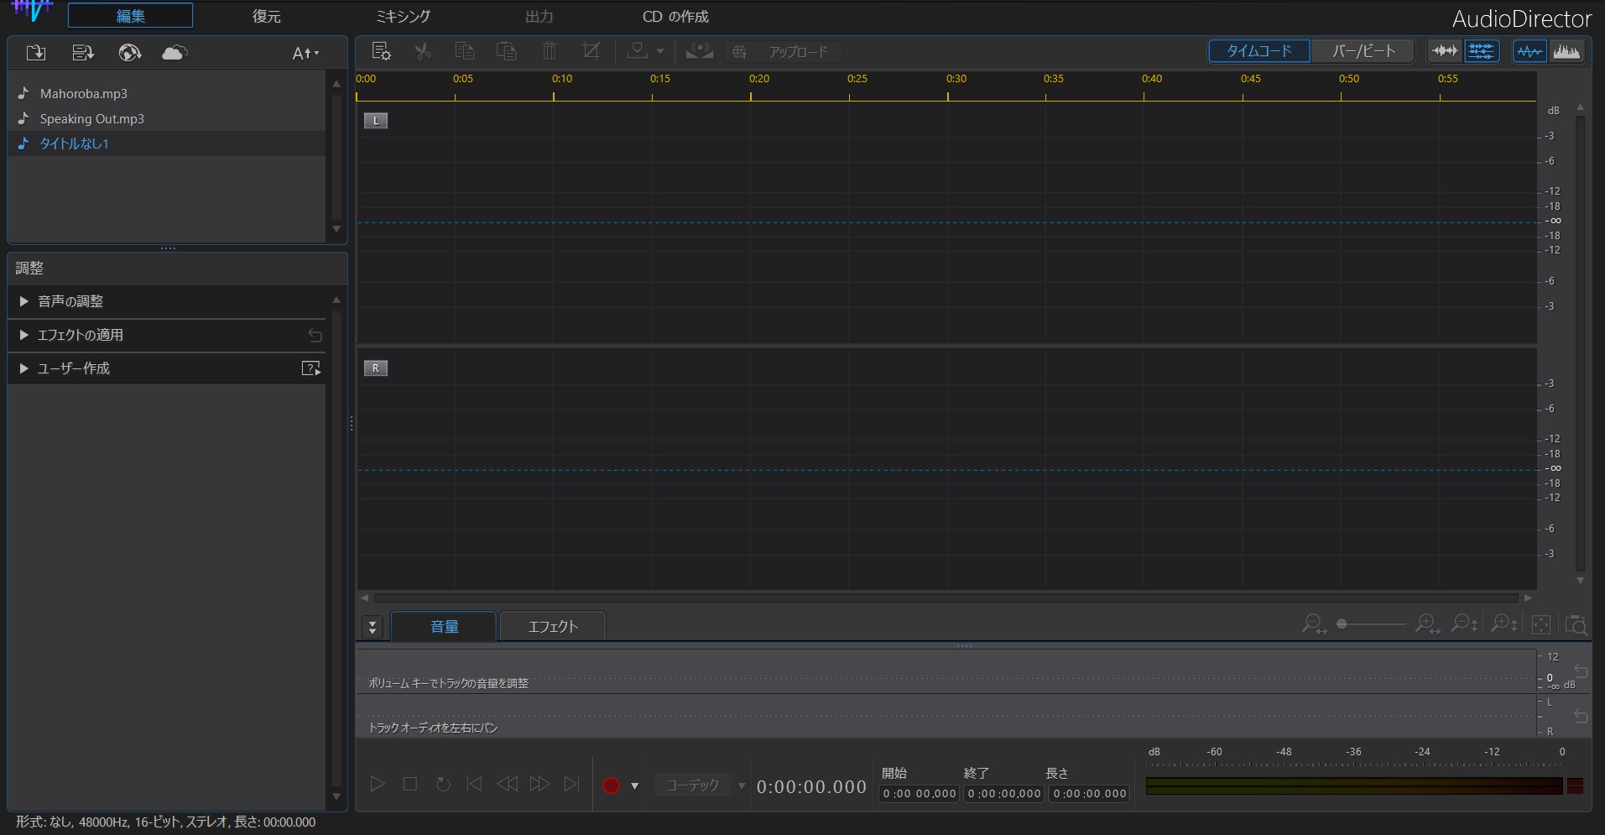Screen dimensions: 1605x835
Task: Click the Delete (trash) icon
Action: point(549,51)
